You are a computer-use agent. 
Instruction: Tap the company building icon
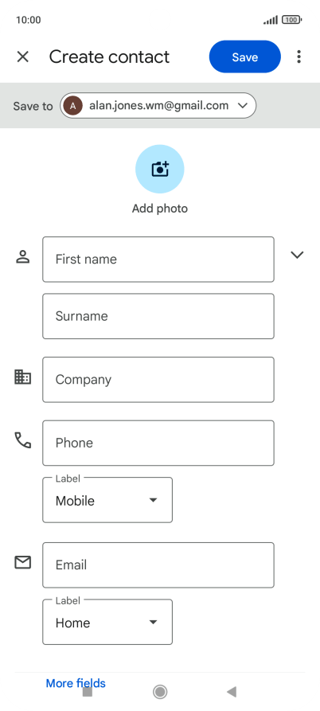(22, 377)
